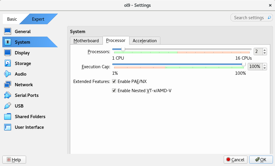This screenshot has height=166, width=275.
Task: Open the Acceleration tab
Action: [x=145, y=40]
